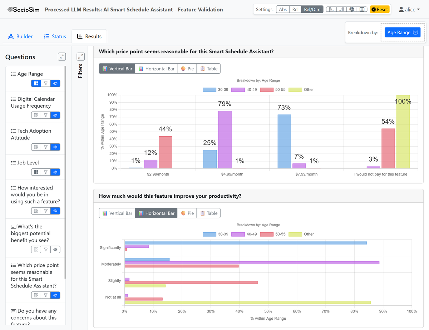Screen dimensions: 429x330
Task: Toggle visibility of 'How interested' question
Action: (x=55, y=211)
